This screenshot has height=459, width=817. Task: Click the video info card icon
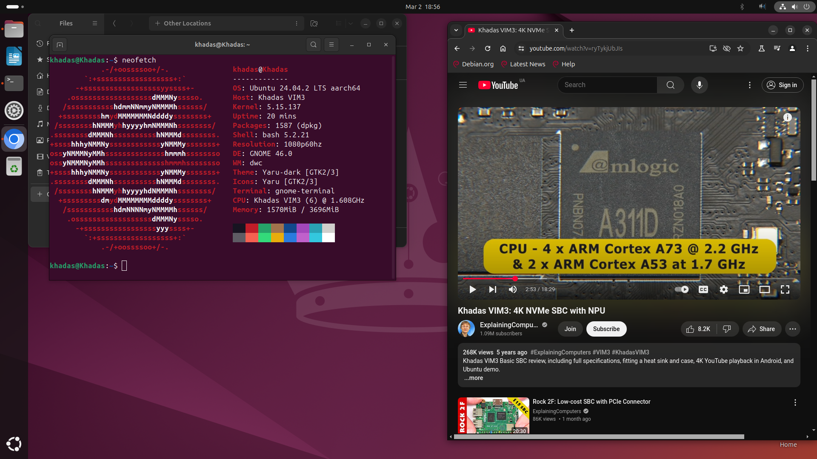788,117
